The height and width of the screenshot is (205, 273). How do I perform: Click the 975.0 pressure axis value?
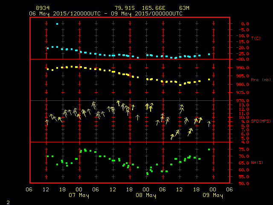point(243,92)
